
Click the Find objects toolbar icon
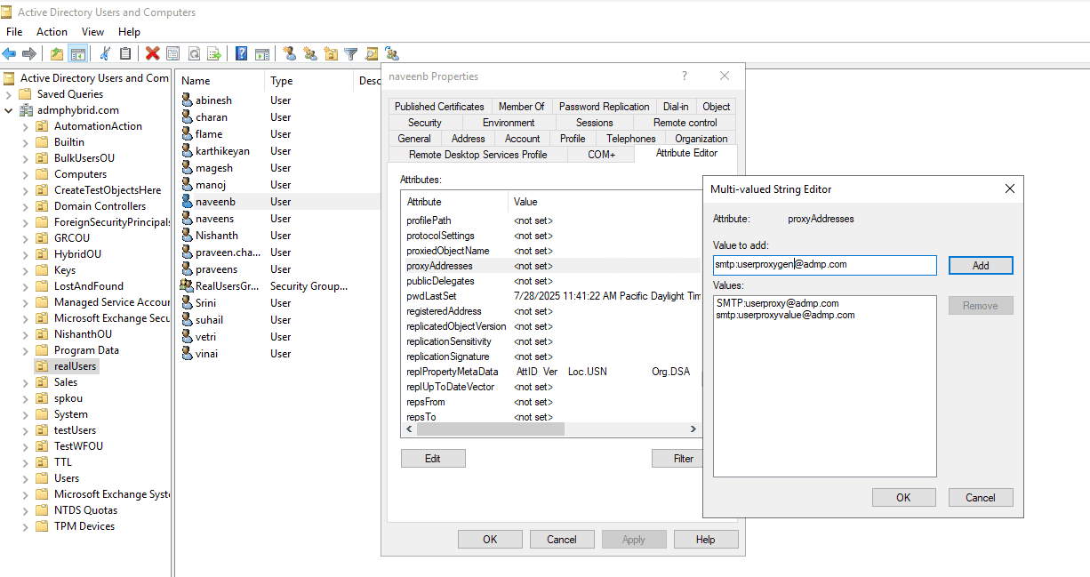[371, 53]
